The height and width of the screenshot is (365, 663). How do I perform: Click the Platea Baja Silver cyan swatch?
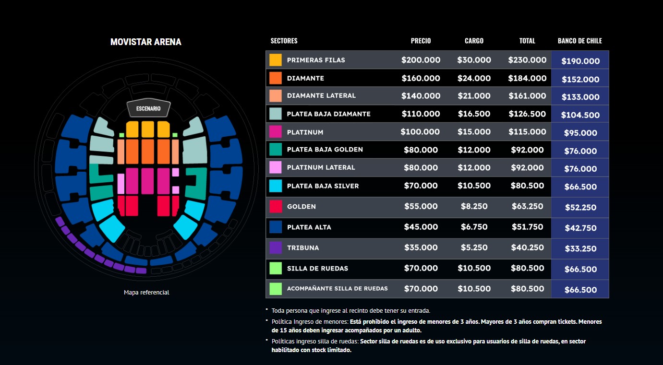(276, 186)
